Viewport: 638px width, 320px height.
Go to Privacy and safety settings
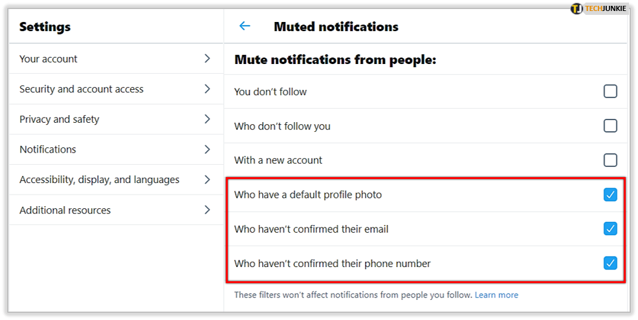coord(60,119)
